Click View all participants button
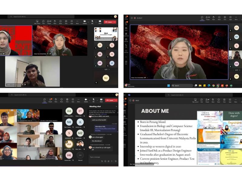This screenshot has height=181, width=242. point(80,156)
